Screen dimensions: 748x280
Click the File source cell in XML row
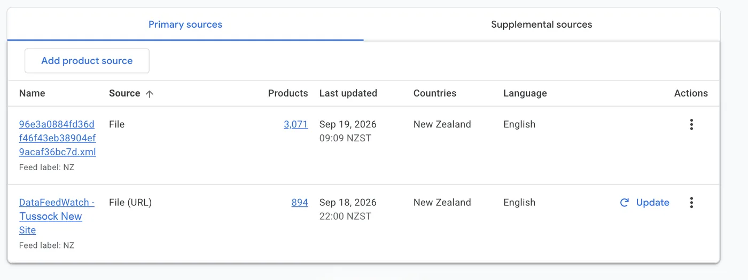tap(116, 124)
